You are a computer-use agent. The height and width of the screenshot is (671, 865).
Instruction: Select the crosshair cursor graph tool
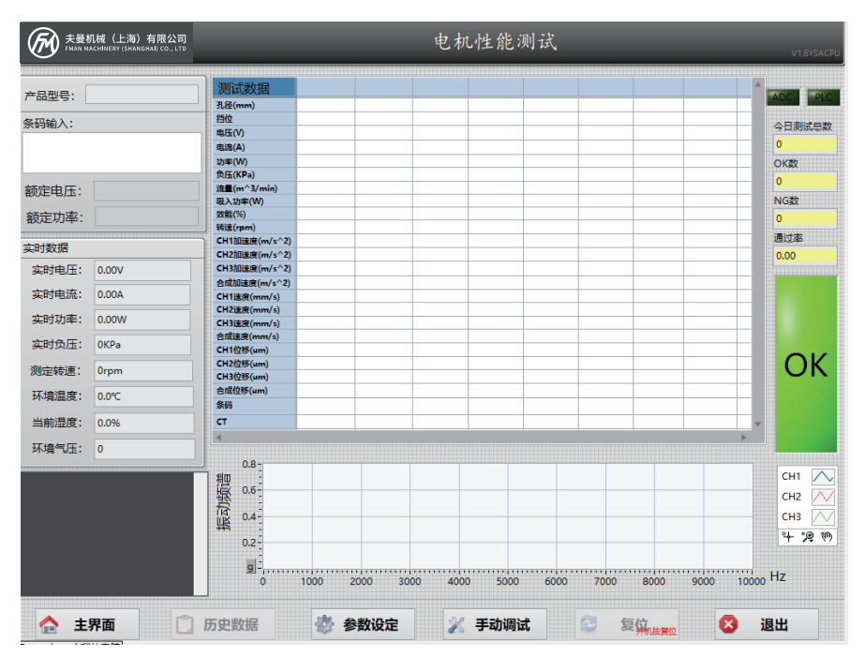pos(788,537)
